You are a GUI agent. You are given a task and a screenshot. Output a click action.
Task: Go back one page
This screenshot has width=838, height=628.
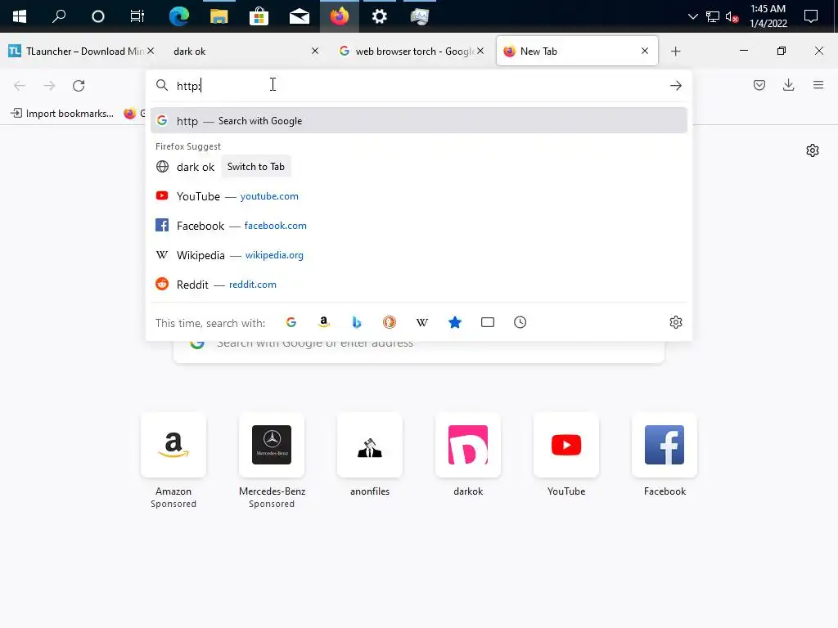tap(20, 85)
